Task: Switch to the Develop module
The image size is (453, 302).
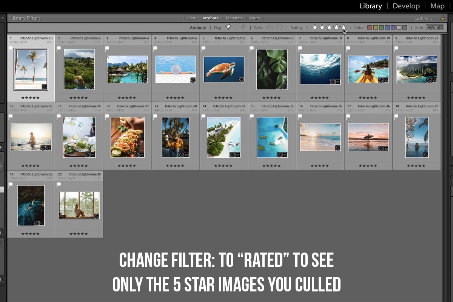Action: coord(406,6)
